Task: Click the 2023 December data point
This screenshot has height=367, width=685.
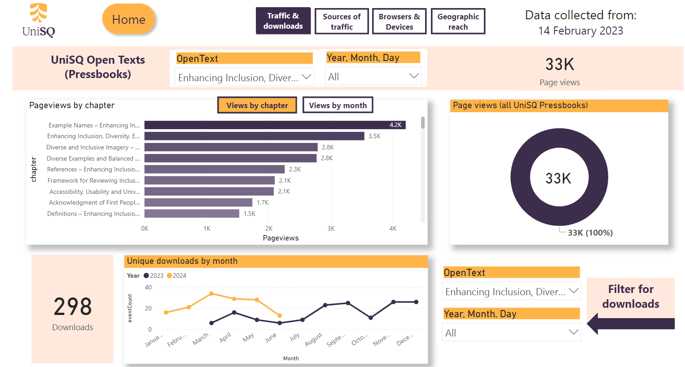Action: pos(416,302)
